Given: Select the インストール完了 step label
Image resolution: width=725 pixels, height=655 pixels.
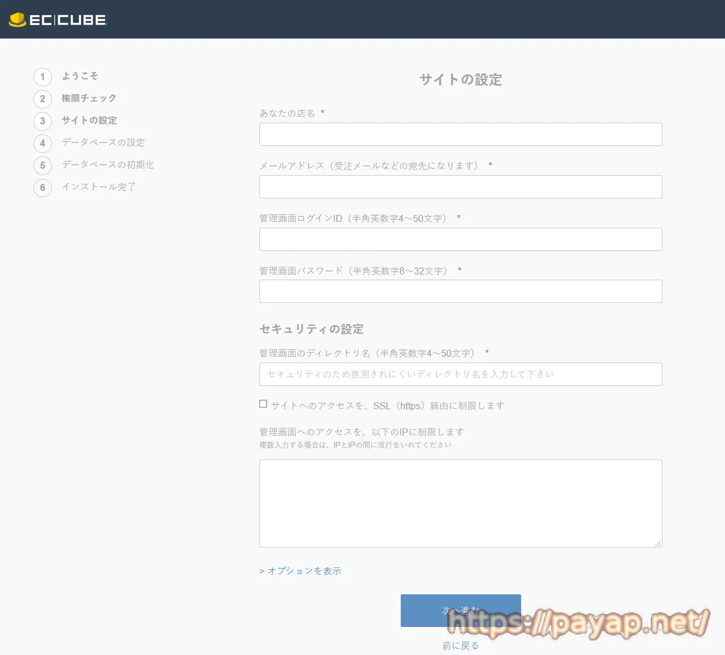Looking at the screenshot, I should 99,187.
